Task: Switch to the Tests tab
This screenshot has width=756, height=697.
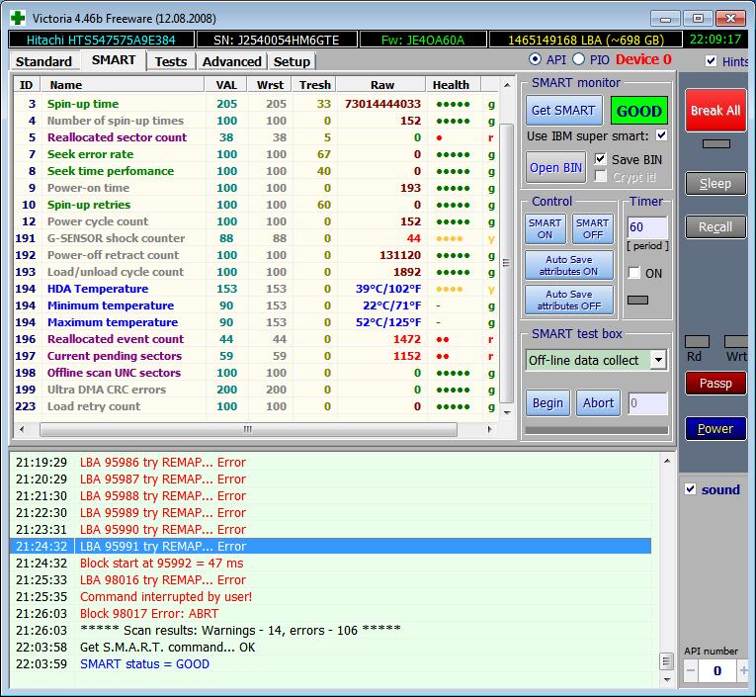Action: click(170, 61)
